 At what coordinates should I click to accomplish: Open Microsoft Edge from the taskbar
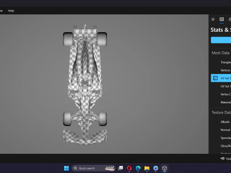[x=138, y=168]
